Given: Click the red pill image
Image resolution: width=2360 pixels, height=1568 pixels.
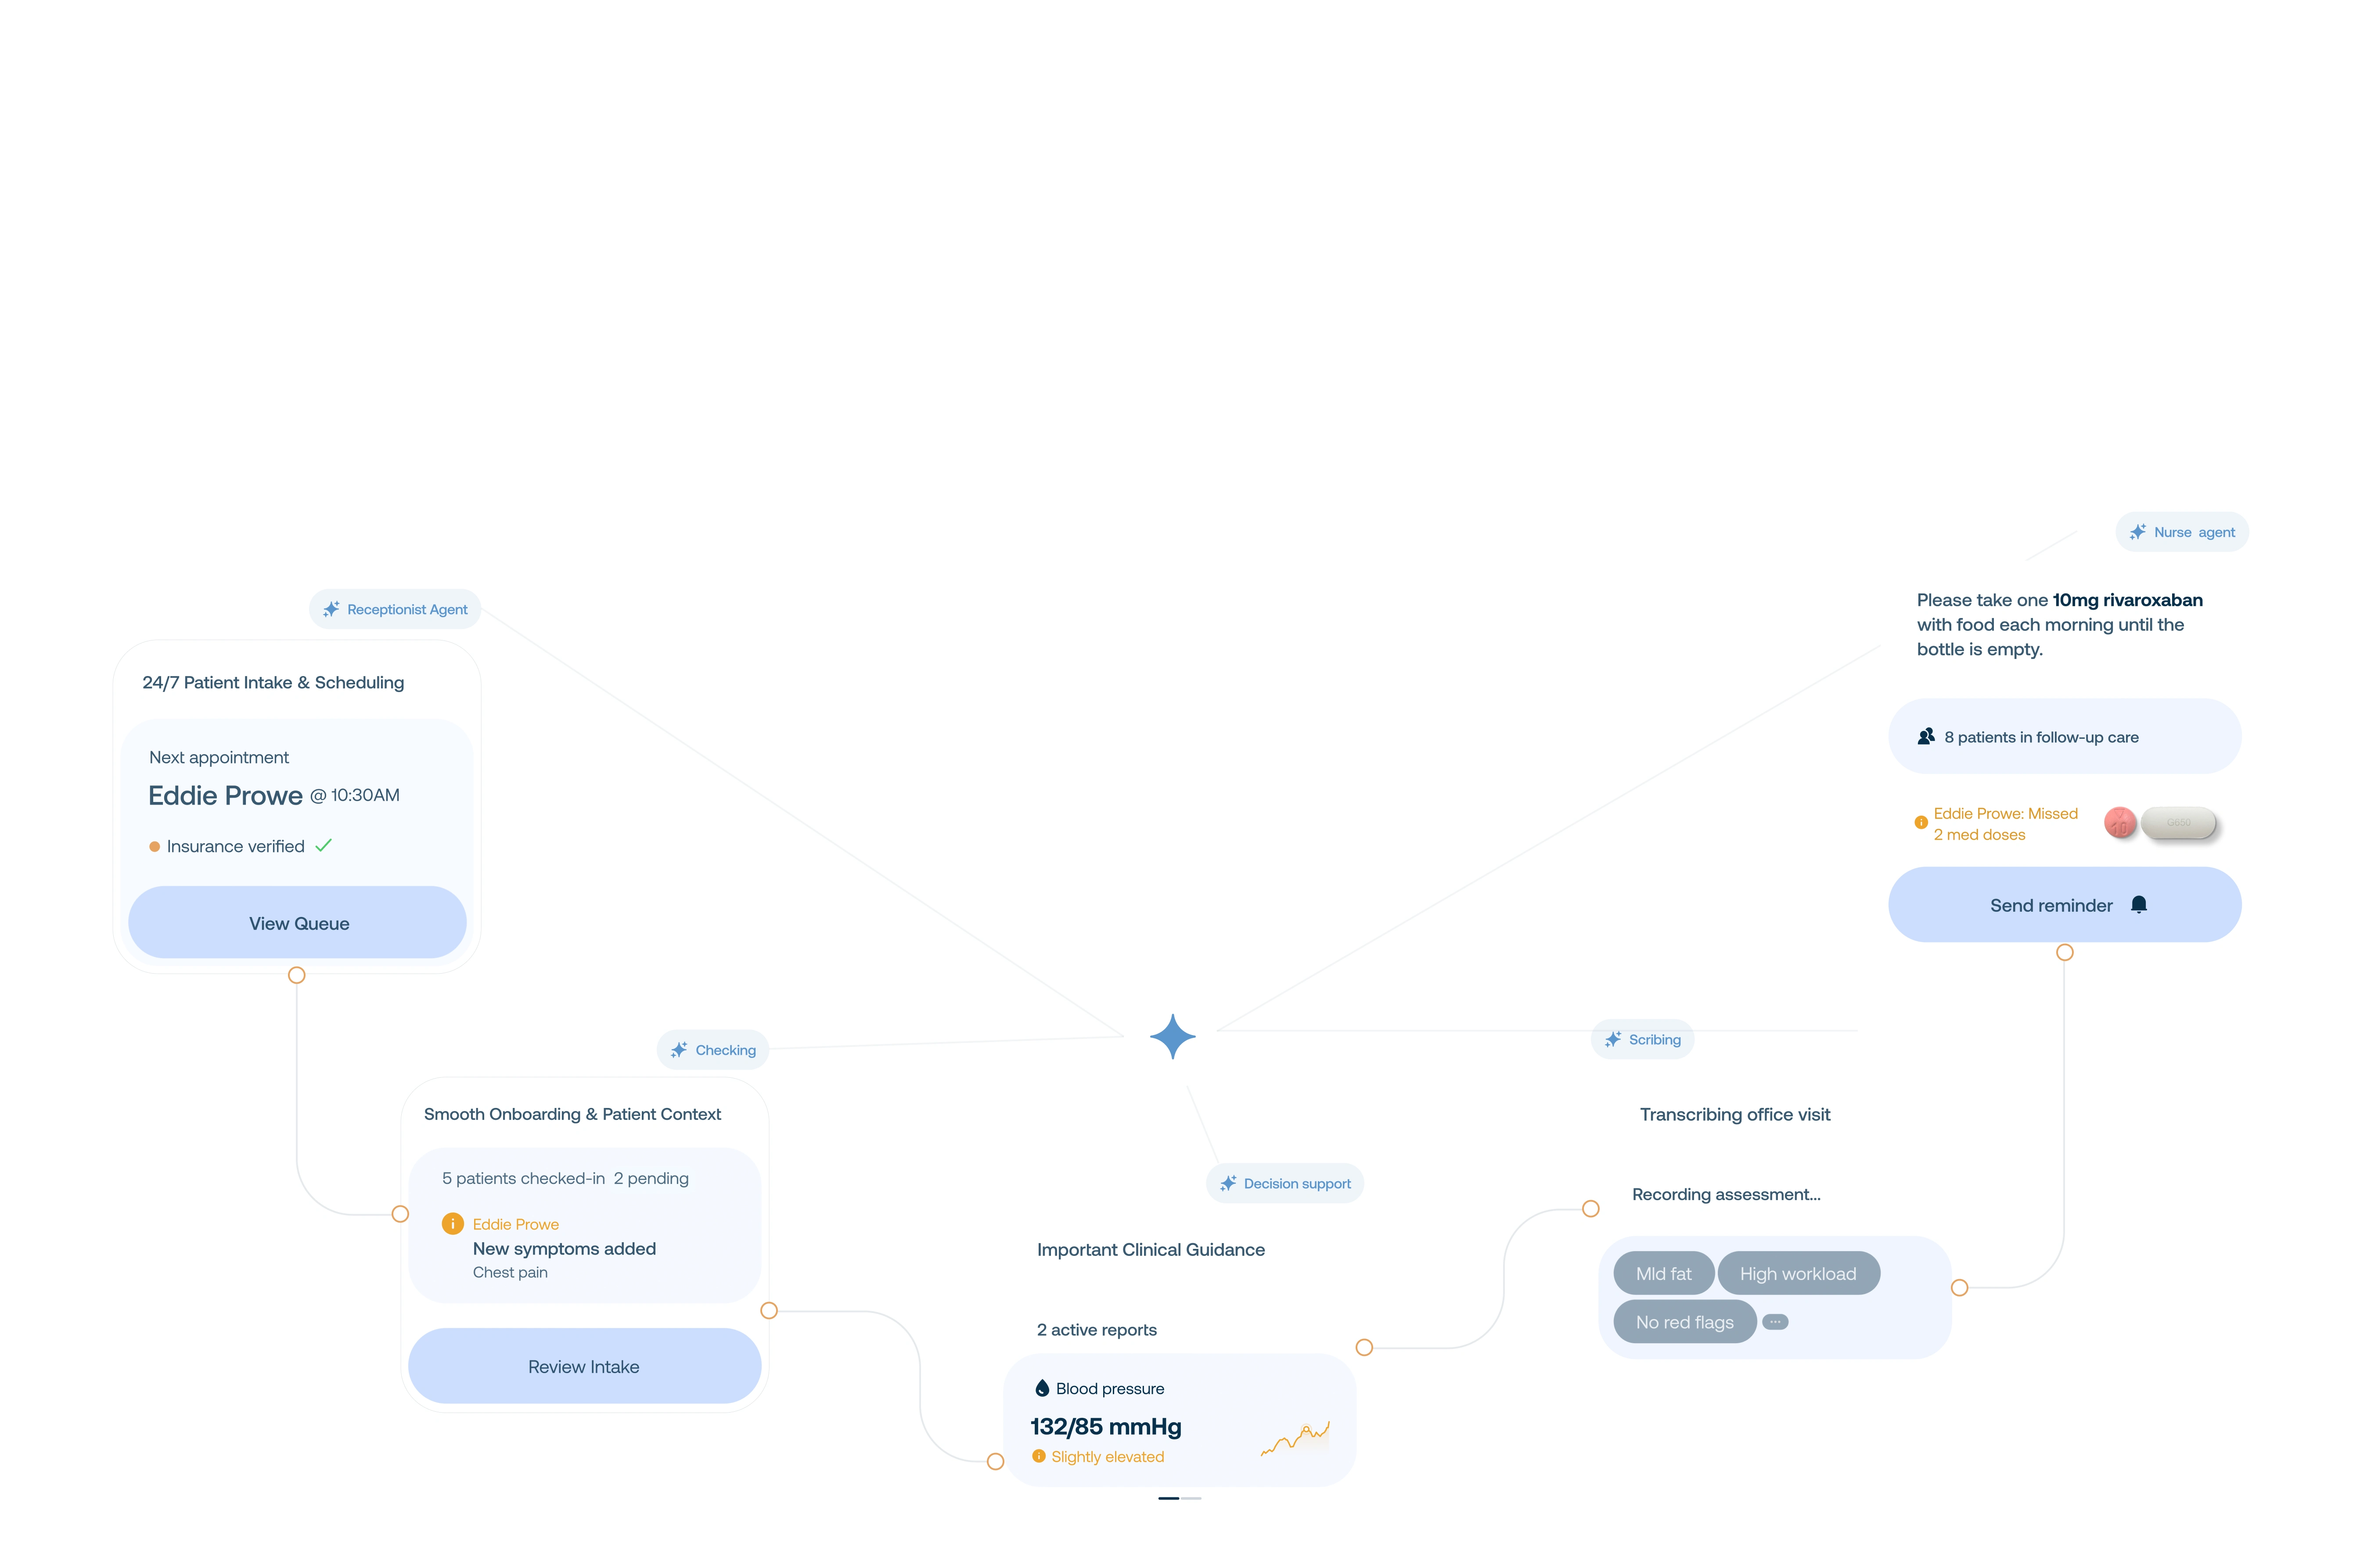Looking at the screenshot, I should (2120, 823).
